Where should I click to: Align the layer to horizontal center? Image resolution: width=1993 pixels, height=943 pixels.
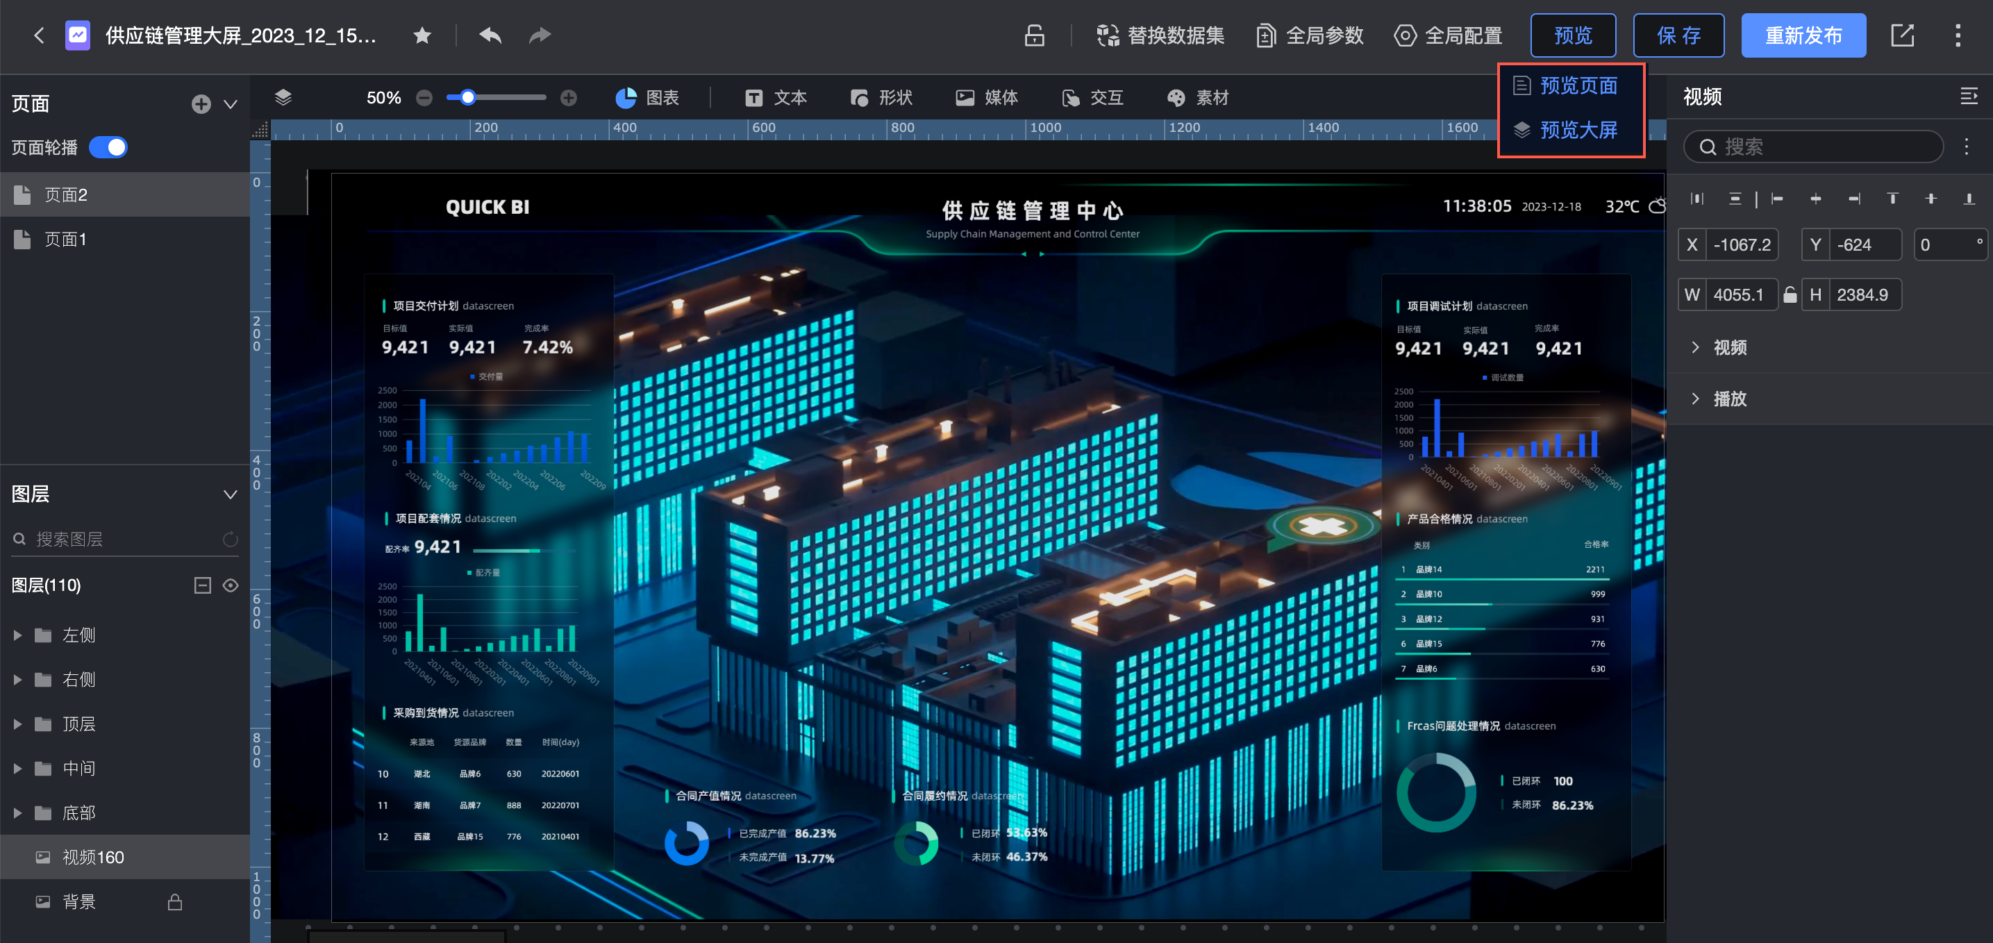point(1816,199)
